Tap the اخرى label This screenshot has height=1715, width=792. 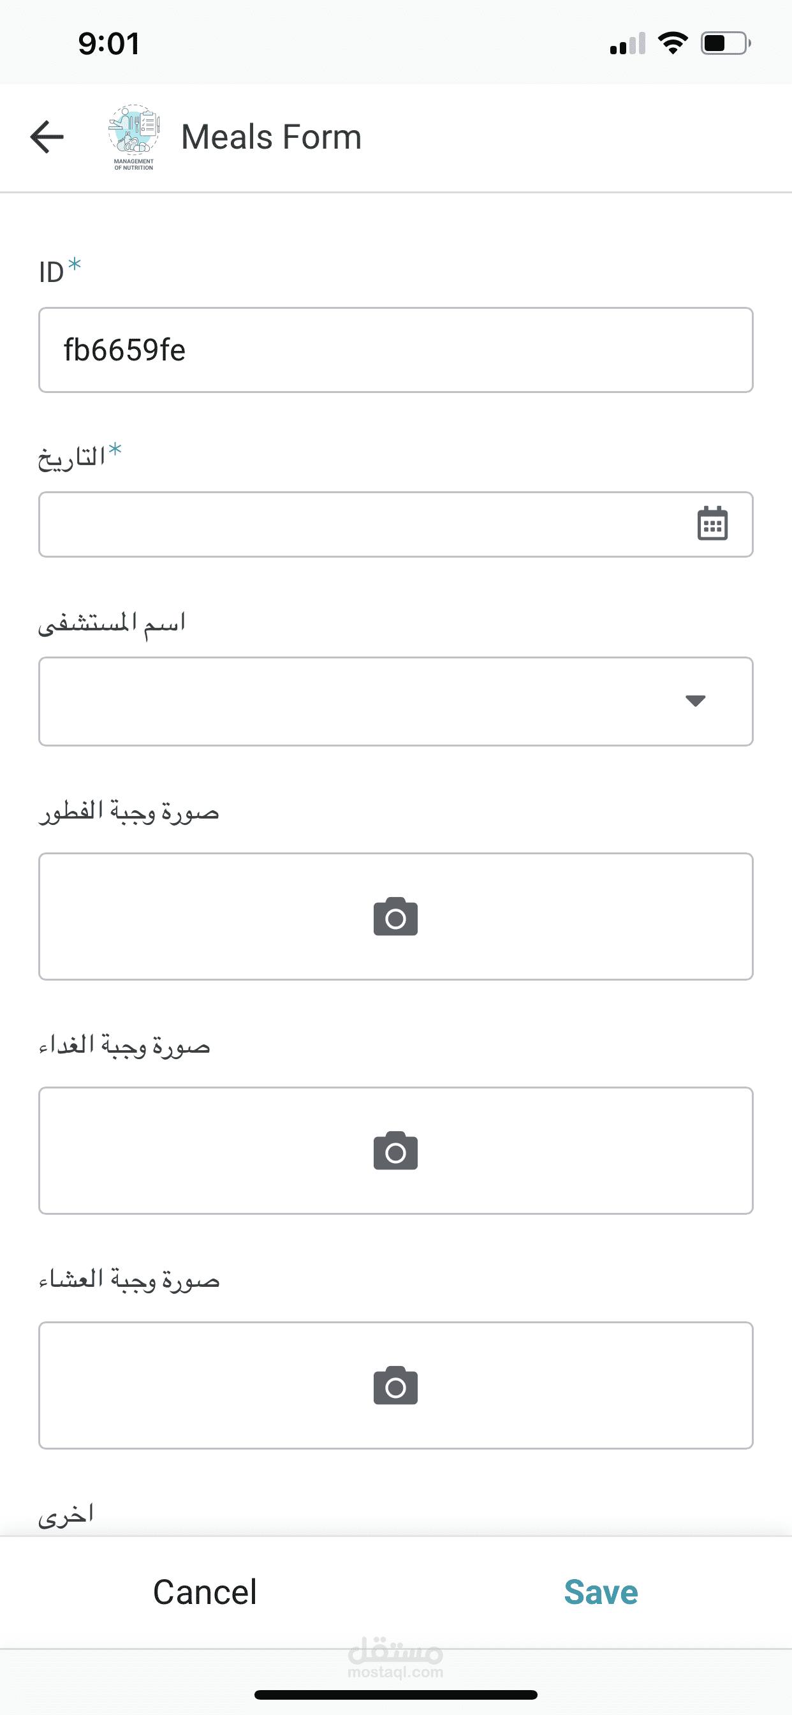pos(66,1515)
